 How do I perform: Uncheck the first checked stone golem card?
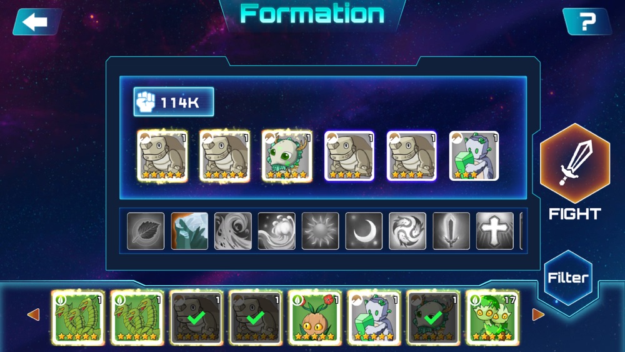196,318
